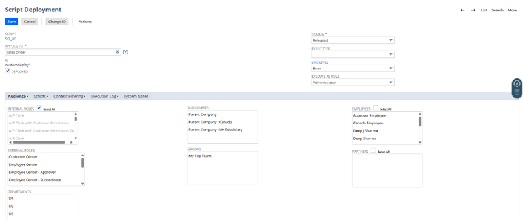Click External Roles vertical scrollbar thumb
The width and height of the screenshot is (523, 221).
[82, 162]
